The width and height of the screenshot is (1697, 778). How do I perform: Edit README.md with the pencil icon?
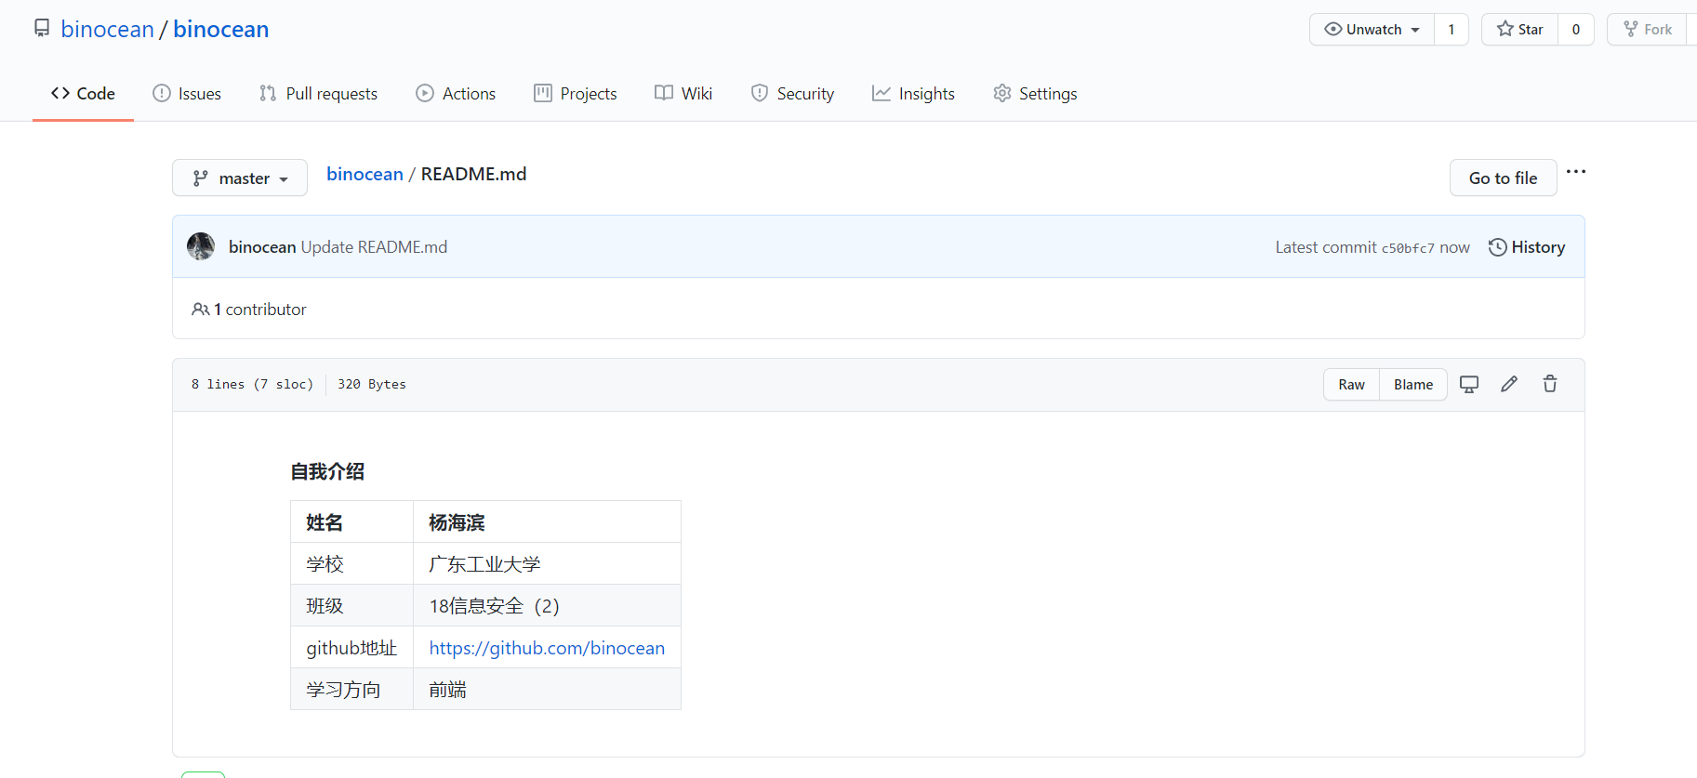1509,384
